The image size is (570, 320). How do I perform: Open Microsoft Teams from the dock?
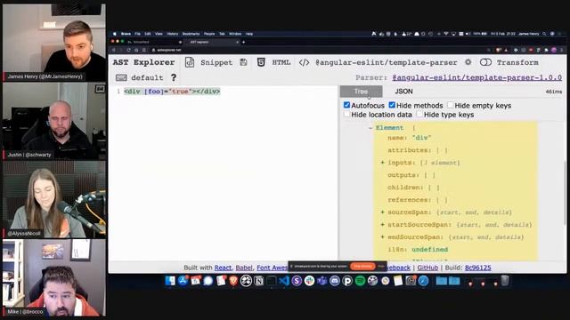point(322,281)
